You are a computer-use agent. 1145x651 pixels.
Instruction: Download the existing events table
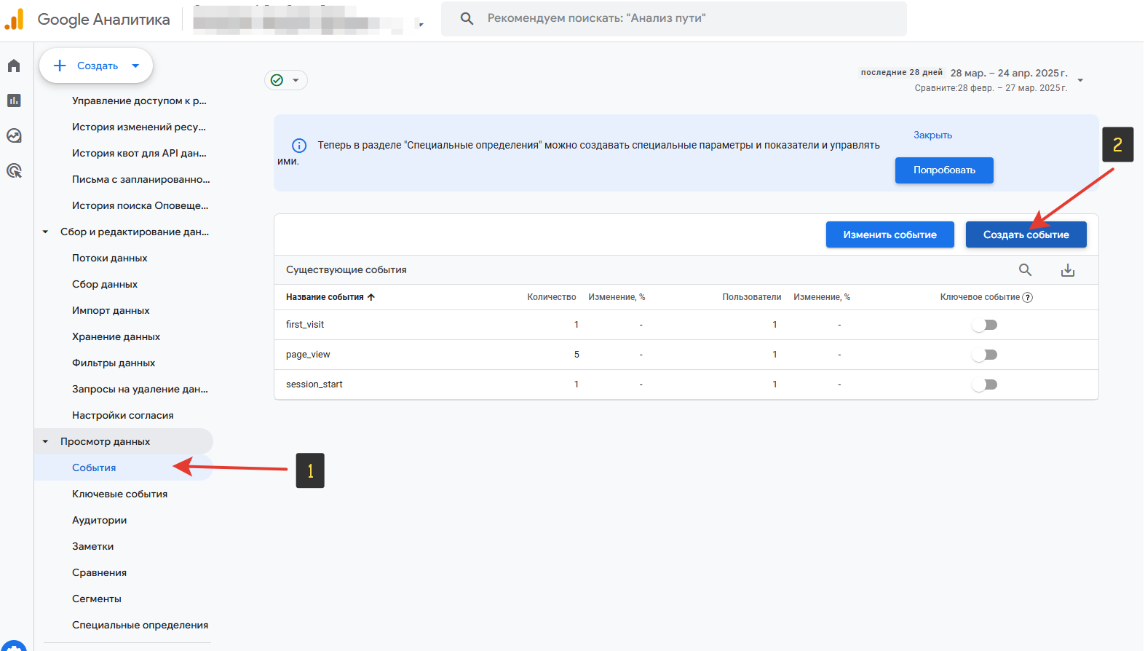(1068, 270)
